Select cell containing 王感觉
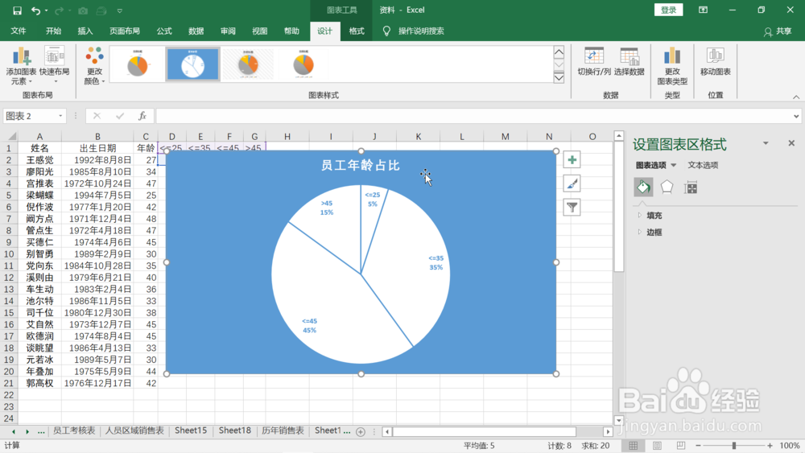 coord(39,160)
